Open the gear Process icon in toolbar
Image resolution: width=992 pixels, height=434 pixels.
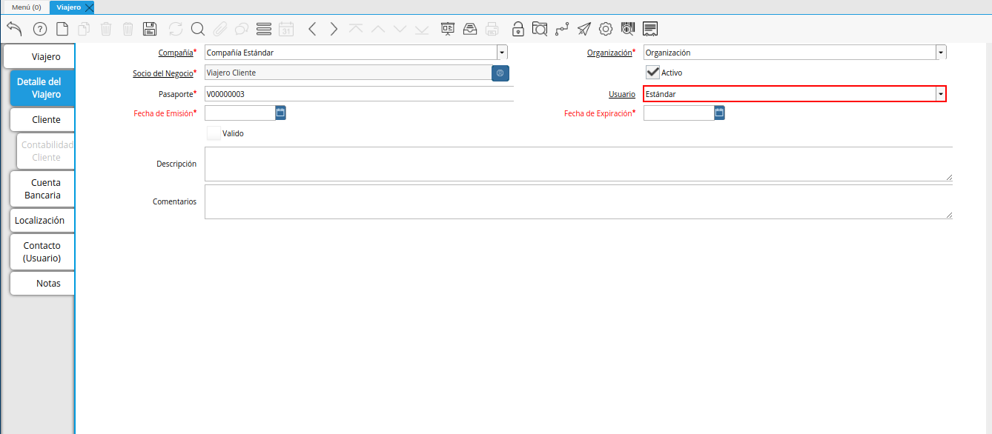click(x=606, y=29)
